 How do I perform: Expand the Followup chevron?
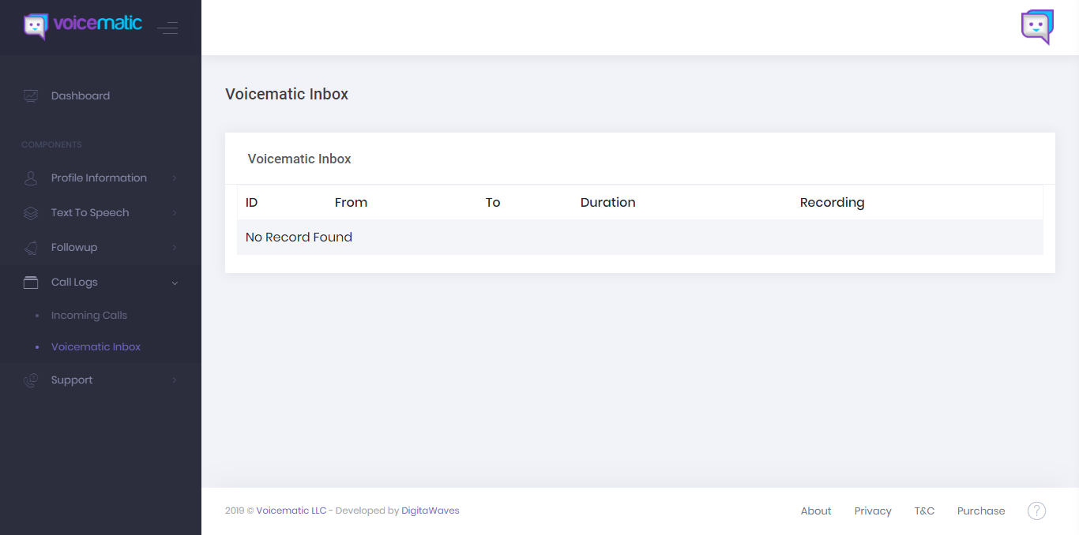pos(175,248)
